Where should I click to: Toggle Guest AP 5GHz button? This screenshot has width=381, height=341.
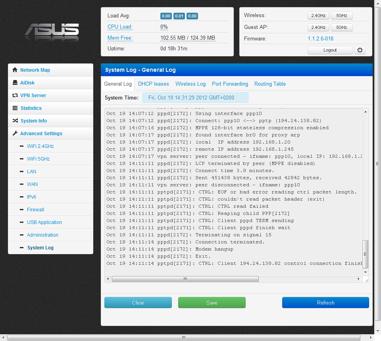(x=341, y=27)
